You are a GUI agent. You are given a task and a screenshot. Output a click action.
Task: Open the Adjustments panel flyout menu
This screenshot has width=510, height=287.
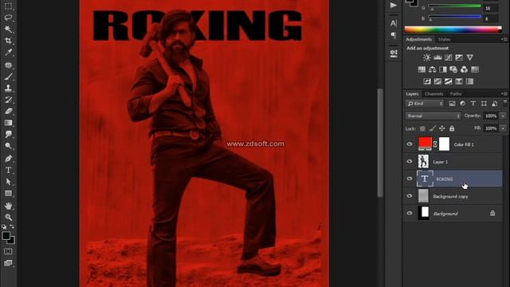pos(504,39)
